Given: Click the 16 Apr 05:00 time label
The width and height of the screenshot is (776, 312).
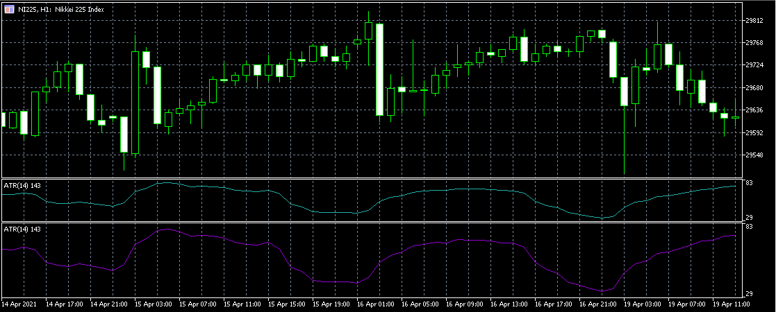Looking at the screenshot, I should [419, 304].
